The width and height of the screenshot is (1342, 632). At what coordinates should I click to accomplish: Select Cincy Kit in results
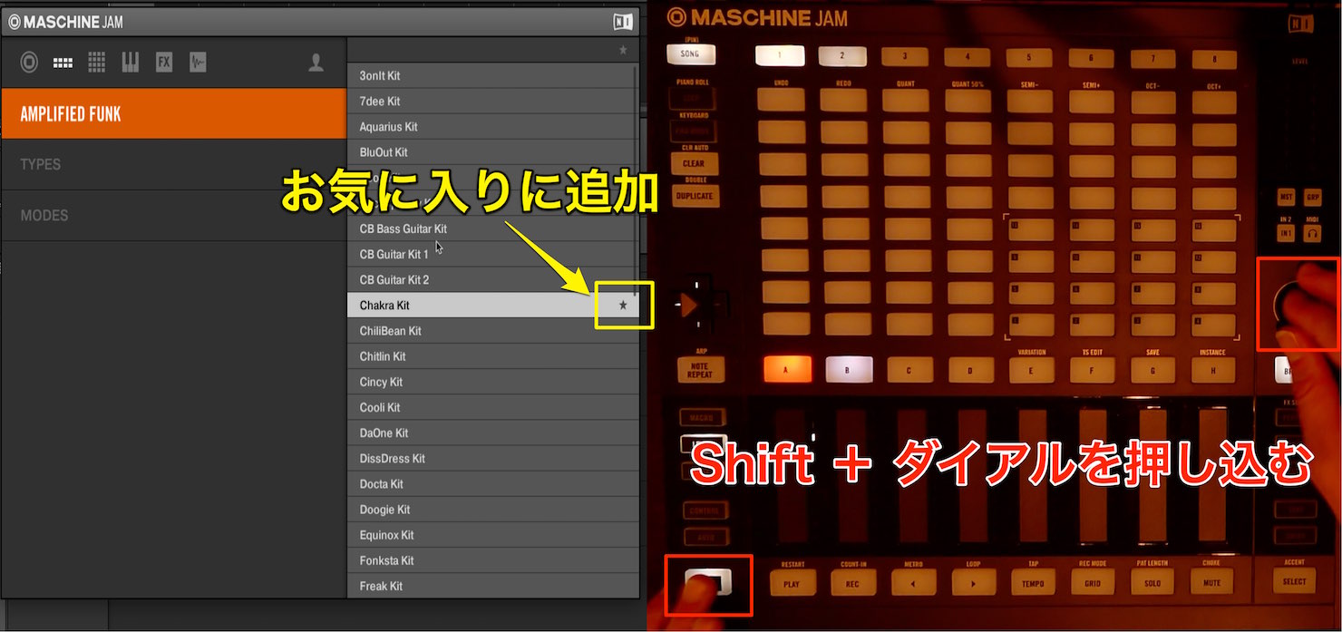coord(492,382)
